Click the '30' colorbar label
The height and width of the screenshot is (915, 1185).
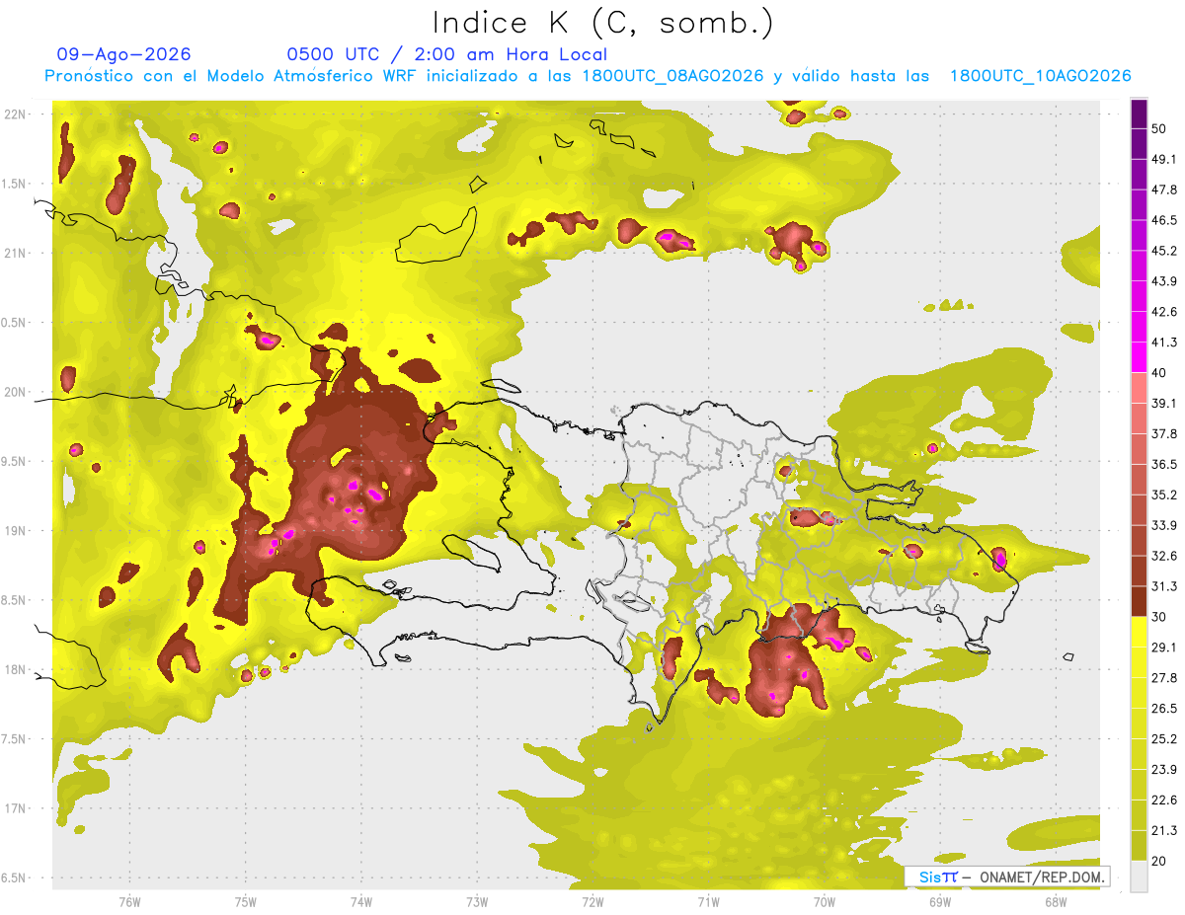pos(1159,617)
